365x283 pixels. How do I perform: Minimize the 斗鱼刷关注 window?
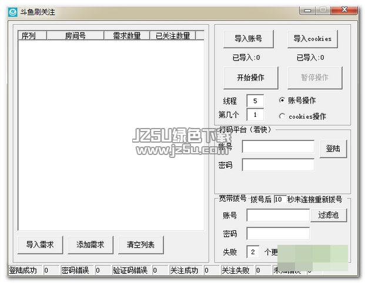tap(307, 11)
